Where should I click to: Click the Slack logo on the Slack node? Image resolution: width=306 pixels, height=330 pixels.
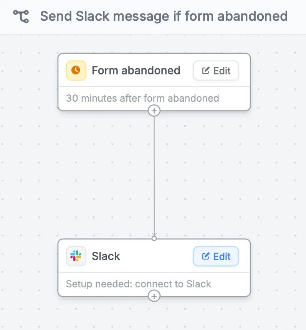(76, 256)
